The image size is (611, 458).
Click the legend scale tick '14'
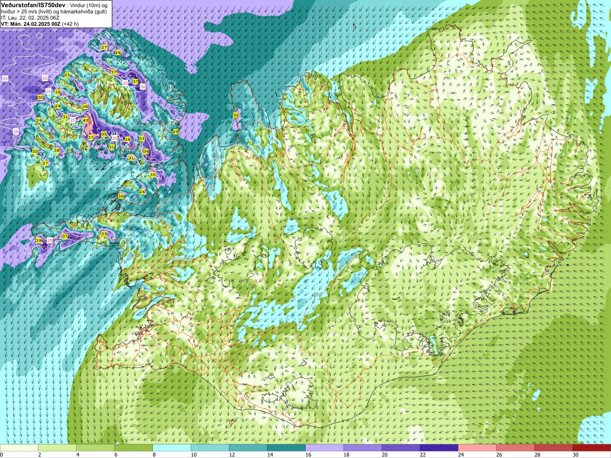[x=270, y=455]
